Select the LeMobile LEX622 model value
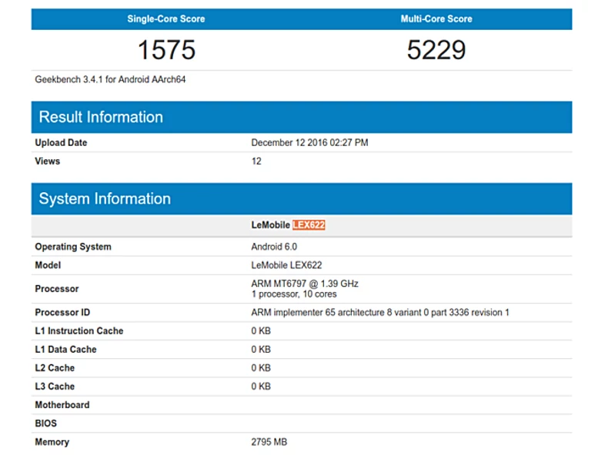 286,265
